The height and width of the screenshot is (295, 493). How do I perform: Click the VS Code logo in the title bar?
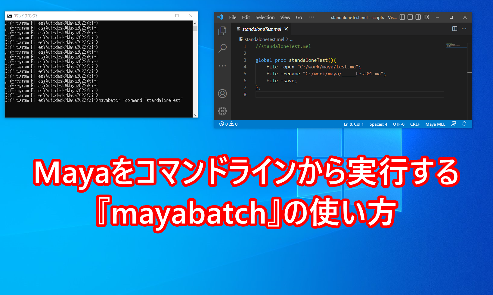220,17
